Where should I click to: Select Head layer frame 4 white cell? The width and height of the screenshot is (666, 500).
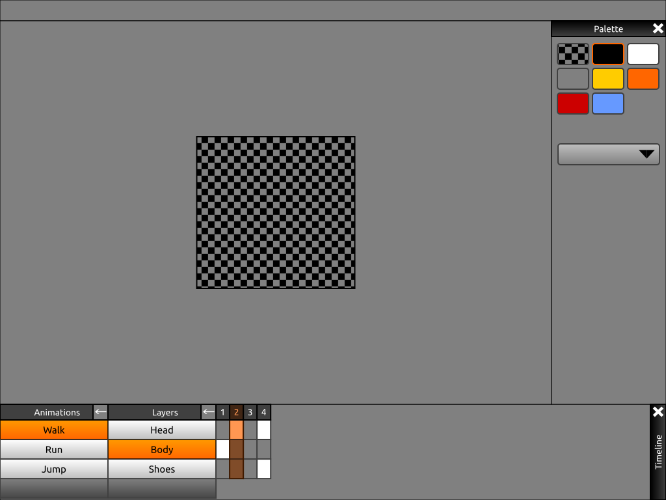264,430
